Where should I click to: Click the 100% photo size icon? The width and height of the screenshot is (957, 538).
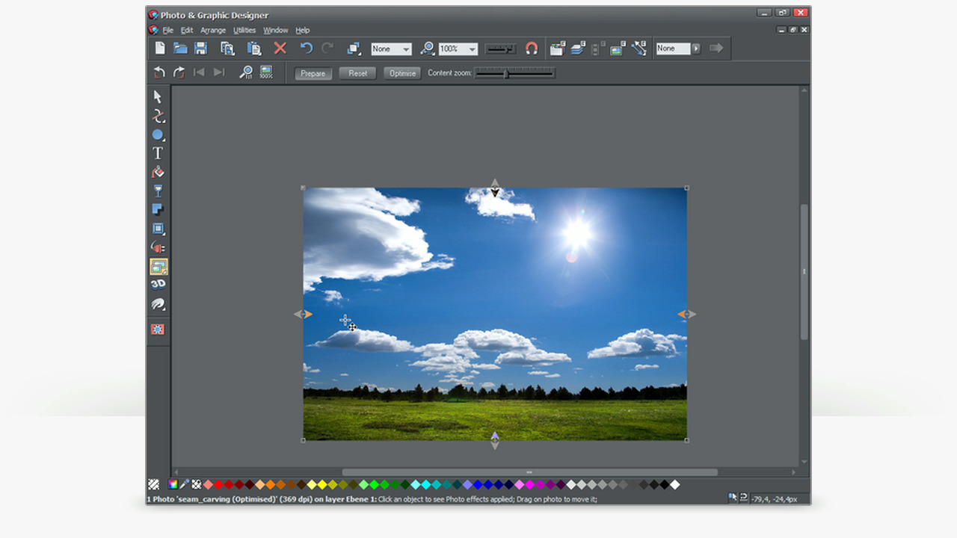pyautogui.click(x=266, y=72)
